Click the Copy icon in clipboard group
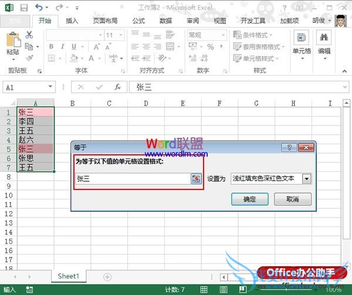352x295 pixels. (29, 47)
